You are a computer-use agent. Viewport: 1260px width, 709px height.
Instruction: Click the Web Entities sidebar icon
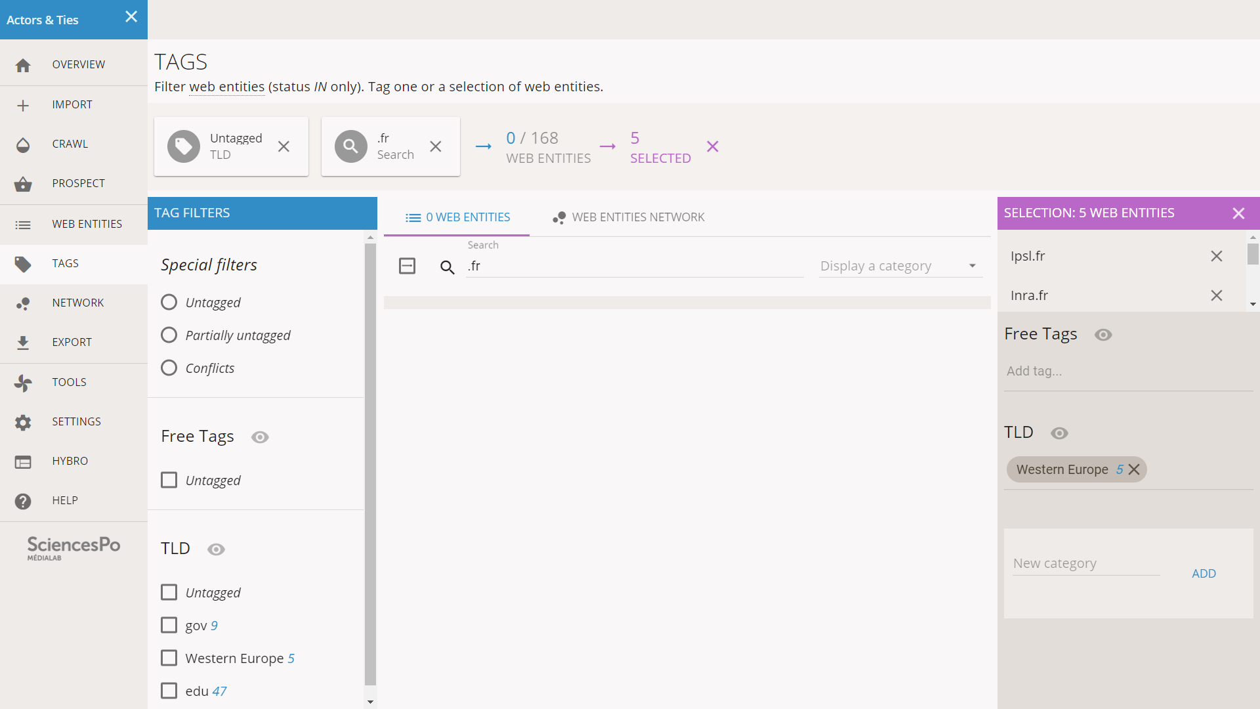click(x=22, y=223)
